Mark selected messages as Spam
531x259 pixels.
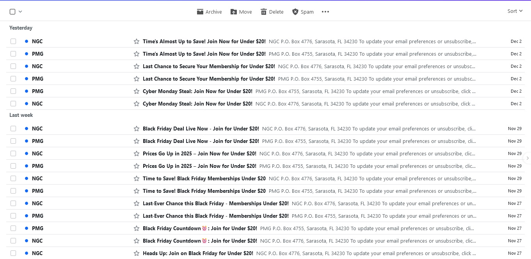pos(303,12)
